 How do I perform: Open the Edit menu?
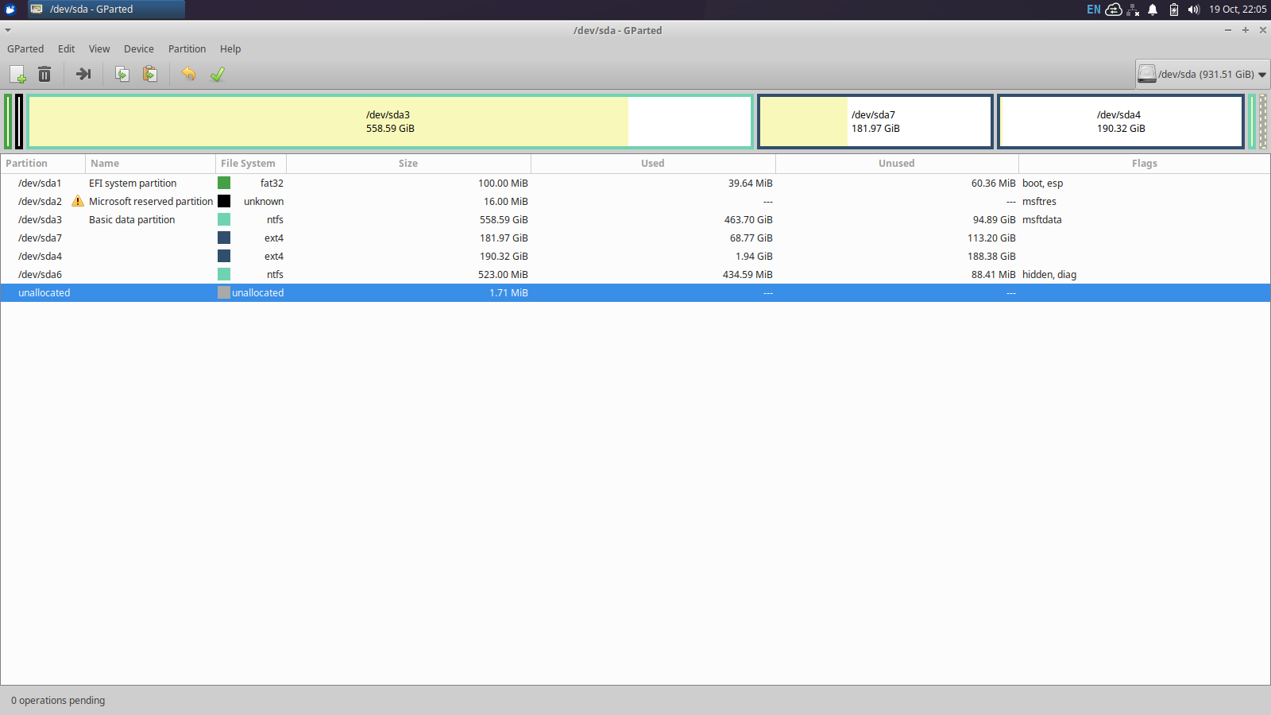point(67,48)
